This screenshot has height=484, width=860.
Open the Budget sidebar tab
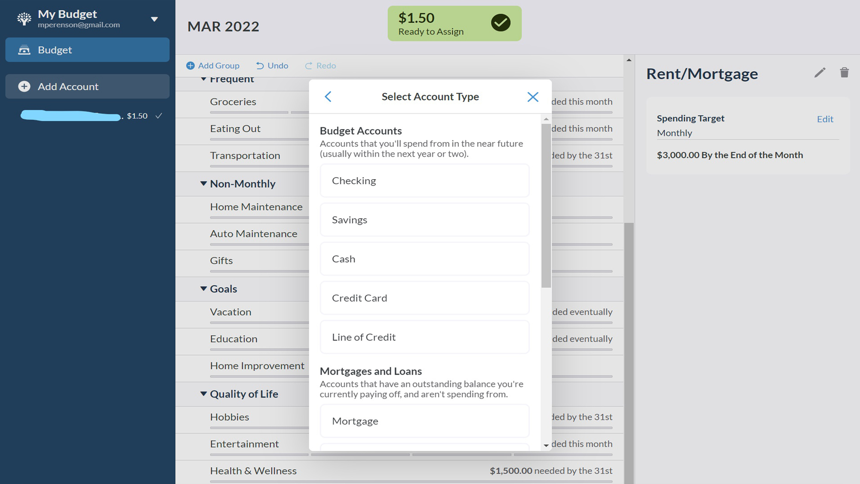tap(87, 50)
